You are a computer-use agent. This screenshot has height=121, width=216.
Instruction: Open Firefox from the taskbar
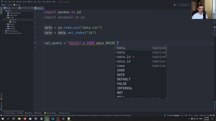25,119
